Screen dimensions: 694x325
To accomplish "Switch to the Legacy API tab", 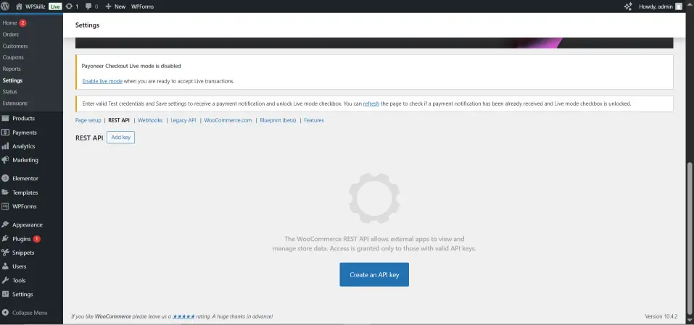I will pos(183,120).
